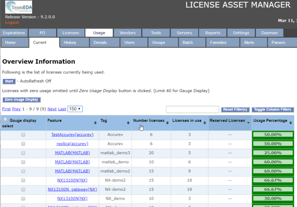This screenshot has width=297, height=207.
Task: Click the TeamEDA logo
Action: [19, 7]
